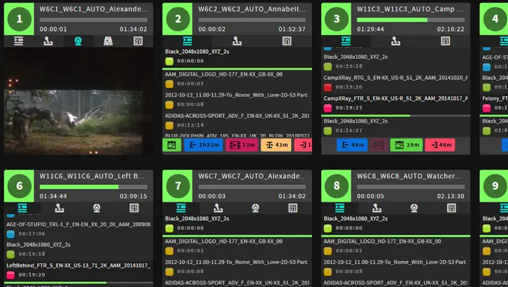
Task: Click the projector icon on screen 1
Action: coord(108,41)
